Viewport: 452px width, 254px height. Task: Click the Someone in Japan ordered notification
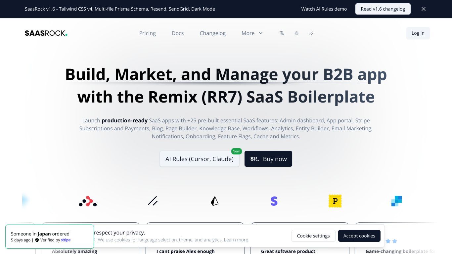[x=50, y=237]
